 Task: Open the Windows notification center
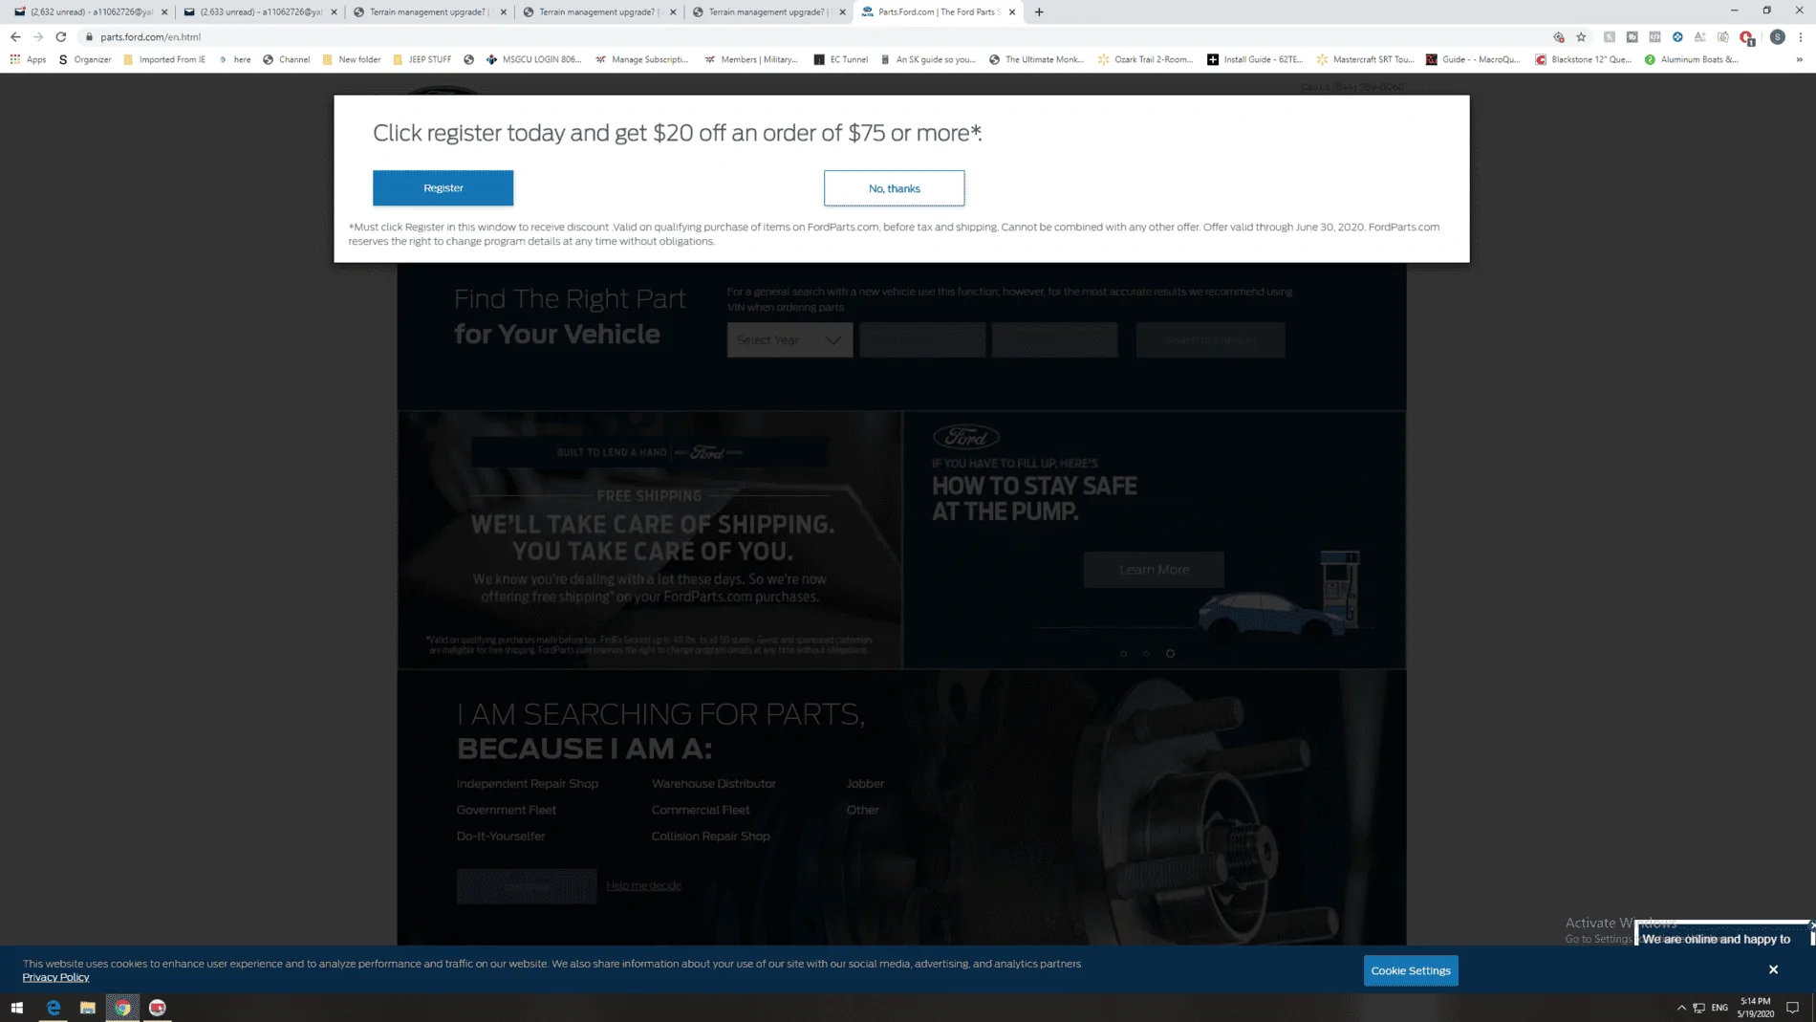tap(1793, 1008)
